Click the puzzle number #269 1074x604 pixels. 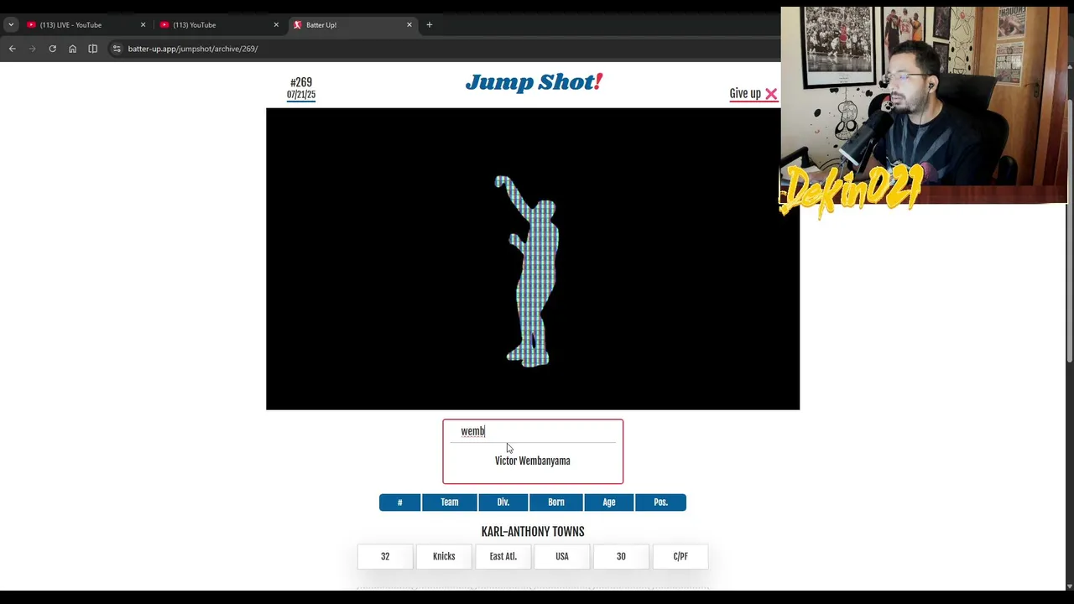(x=301, y=82)
